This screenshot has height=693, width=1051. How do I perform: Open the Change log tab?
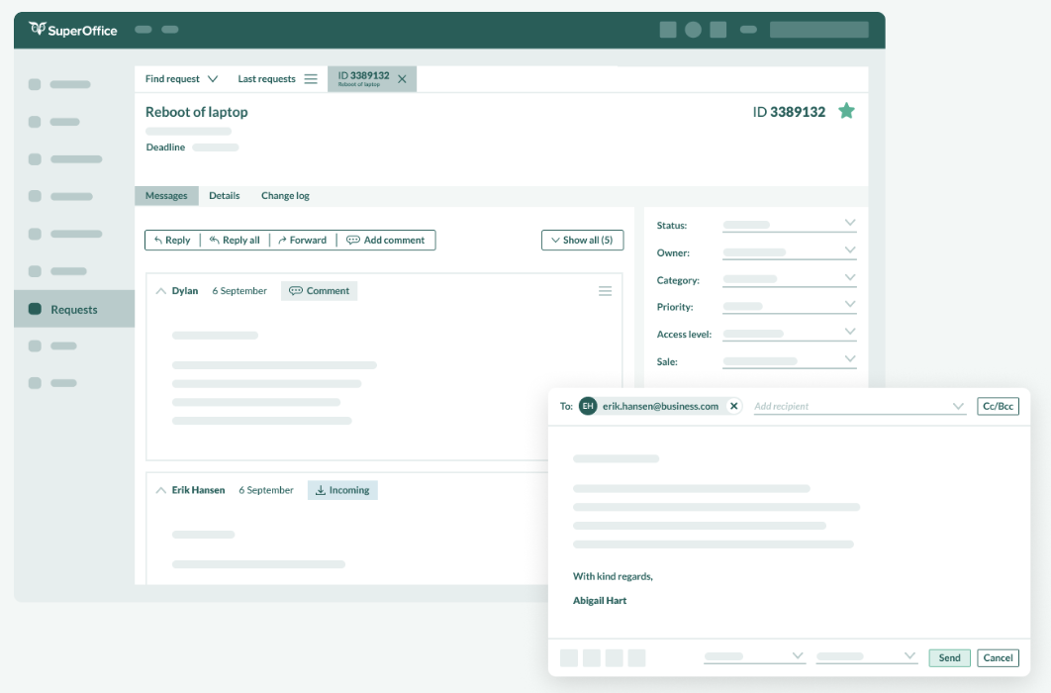click(285, 196)
